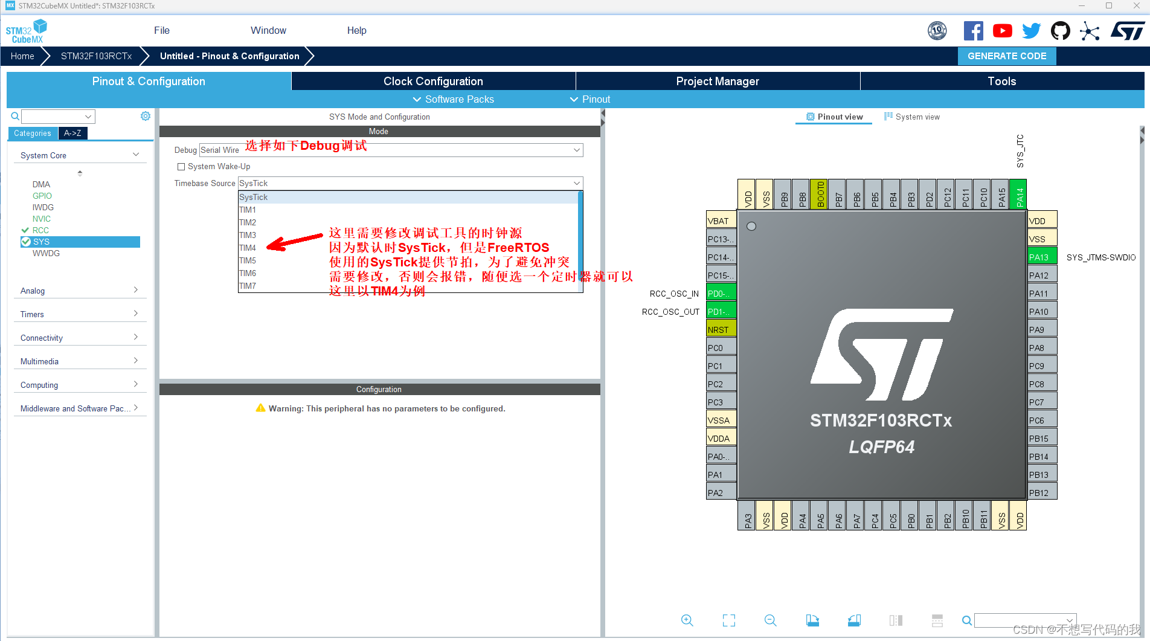
Task: Select IWDG in System Core list
Action: (x=43, y=207)
